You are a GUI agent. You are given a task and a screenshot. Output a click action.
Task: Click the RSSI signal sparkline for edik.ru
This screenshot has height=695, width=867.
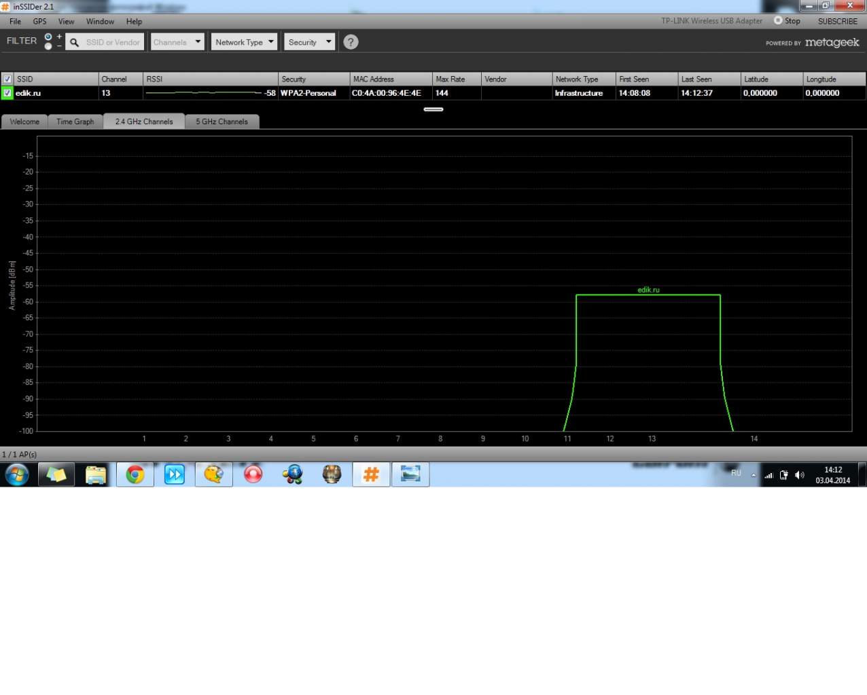click(204, 93)
